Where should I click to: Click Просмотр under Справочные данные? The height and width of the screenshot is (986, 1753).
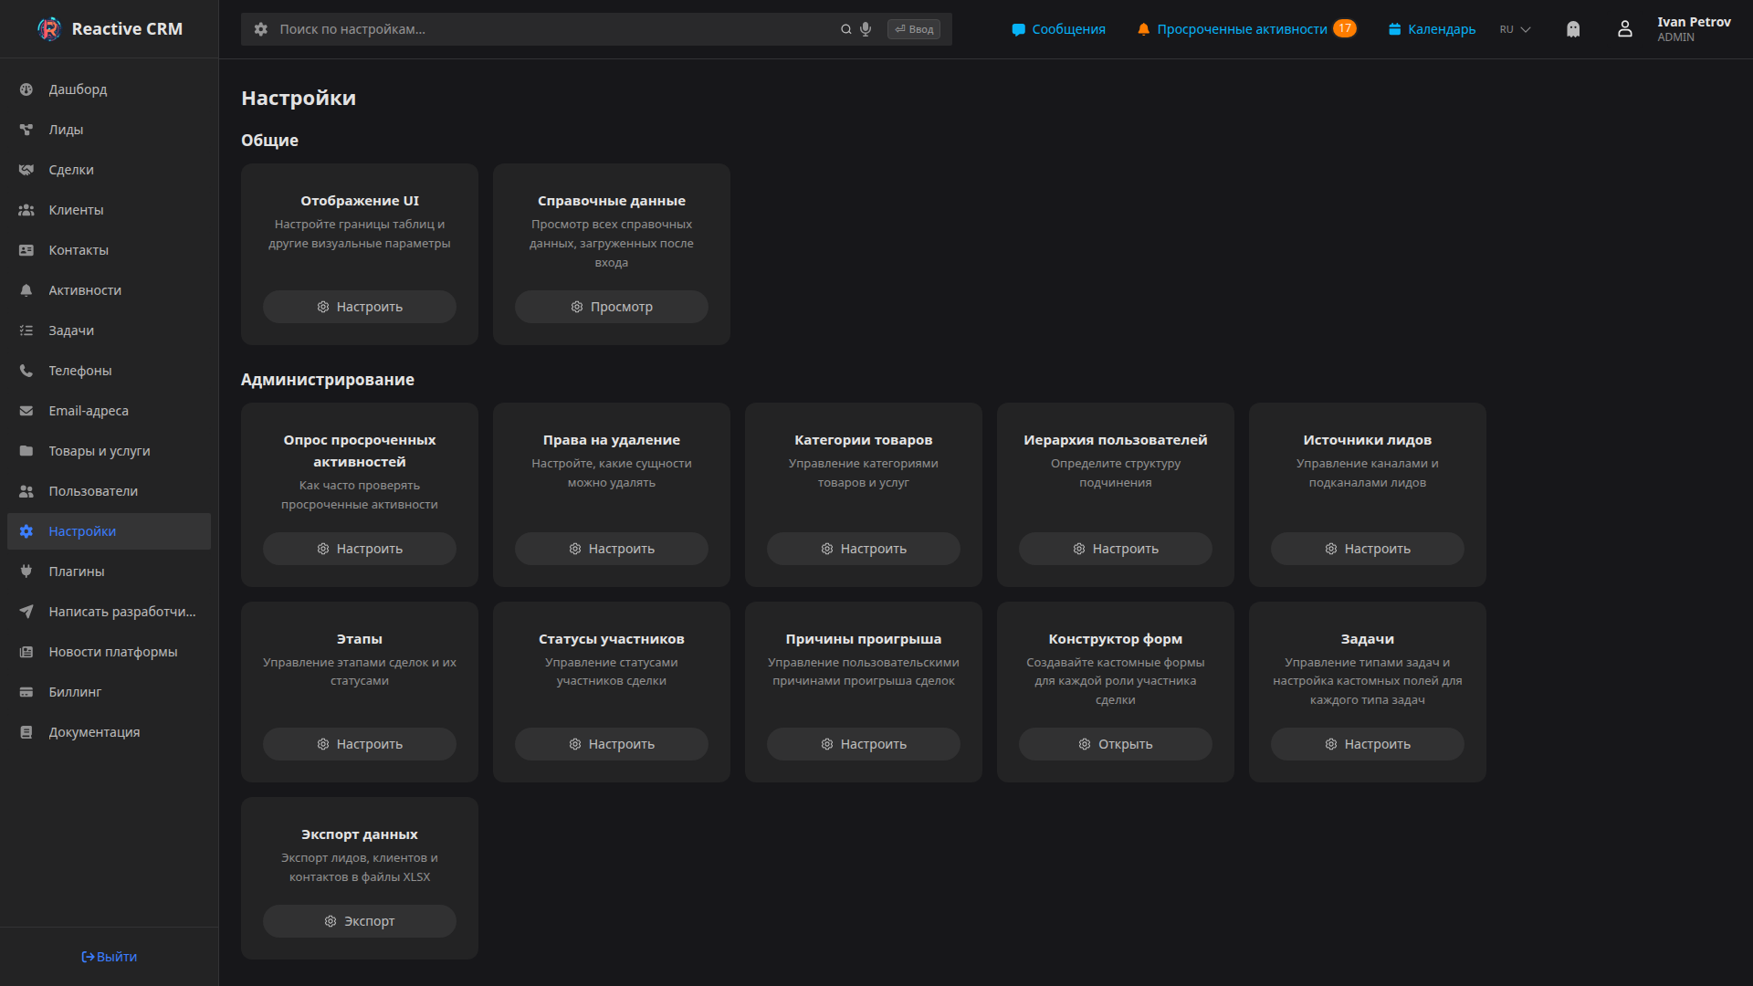click(x=612, y=307)
